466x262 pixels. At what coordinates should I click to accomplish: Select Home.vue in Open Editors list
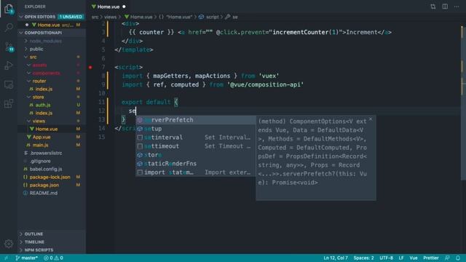52,25
